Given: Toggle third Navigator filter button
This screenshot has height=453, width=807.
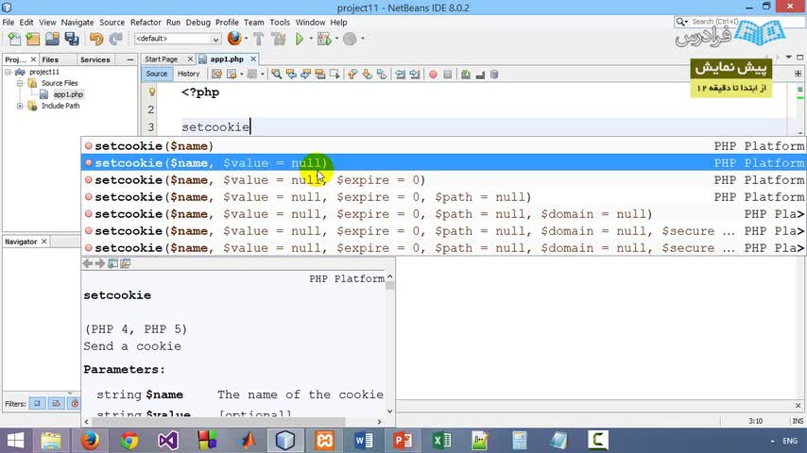Looking at the screenshot, I should (x=75, y=404).
